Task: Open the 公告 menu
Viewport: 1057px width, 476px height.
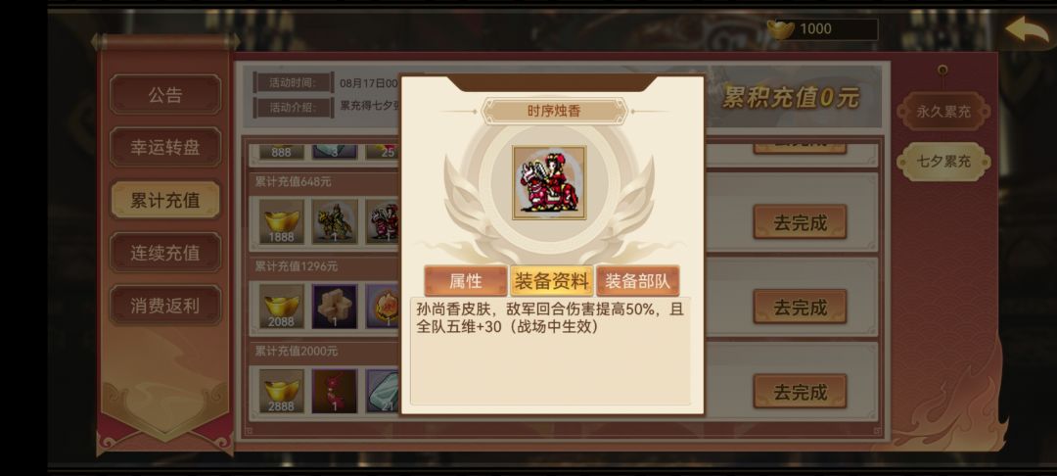Action: (x=165, y=94)
